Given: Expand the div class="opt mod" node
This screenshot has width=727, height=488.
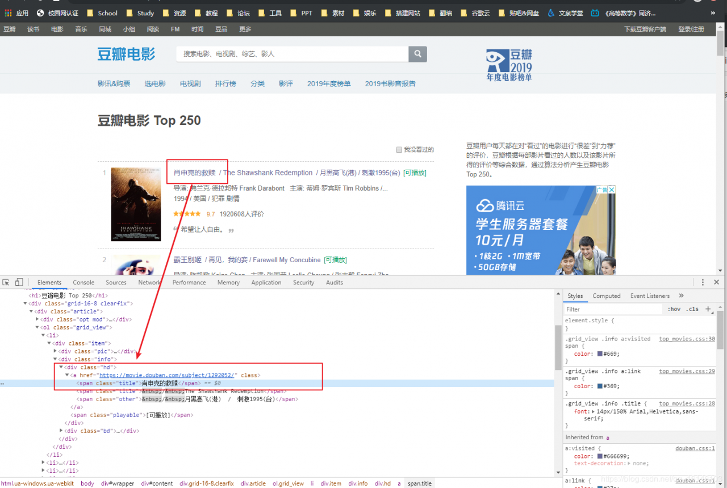Looking at the screenshot, I should 37,319.
